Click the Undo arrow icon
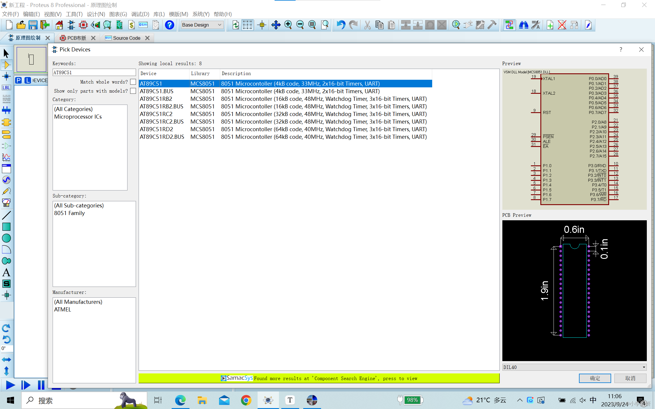655x409 pixels. tap(341, 25)
